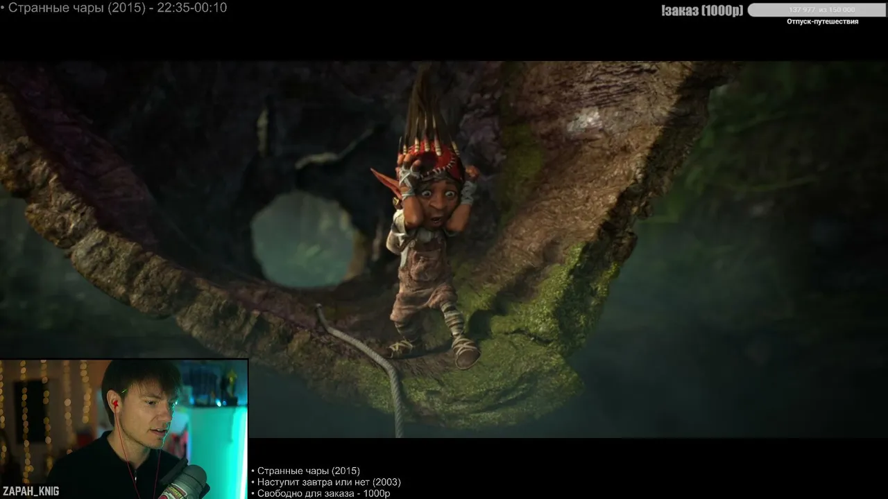Click 'Свободно для заказа - 1000р' queue entry
Screen dimensions: 888x499
coord(323,493)
